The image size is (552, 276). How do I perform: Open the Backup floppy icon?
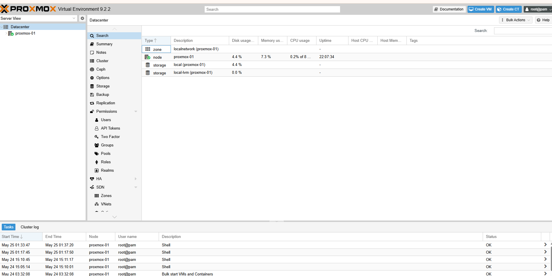tap(92, 95)
